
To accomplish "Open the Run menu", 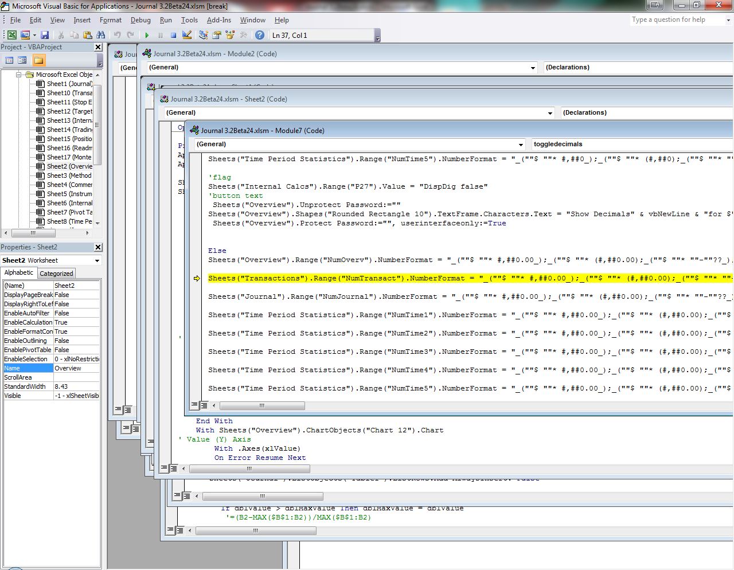I will [x=166, y=19].
